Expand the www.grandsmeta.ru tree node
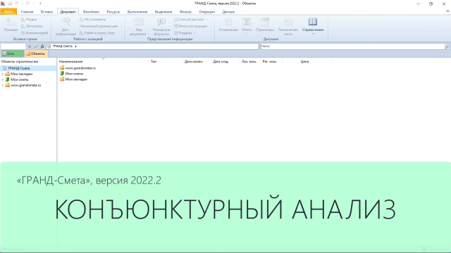Image resolution: width=451 pixels, height=253 pixels. click(x=3, y=85)
